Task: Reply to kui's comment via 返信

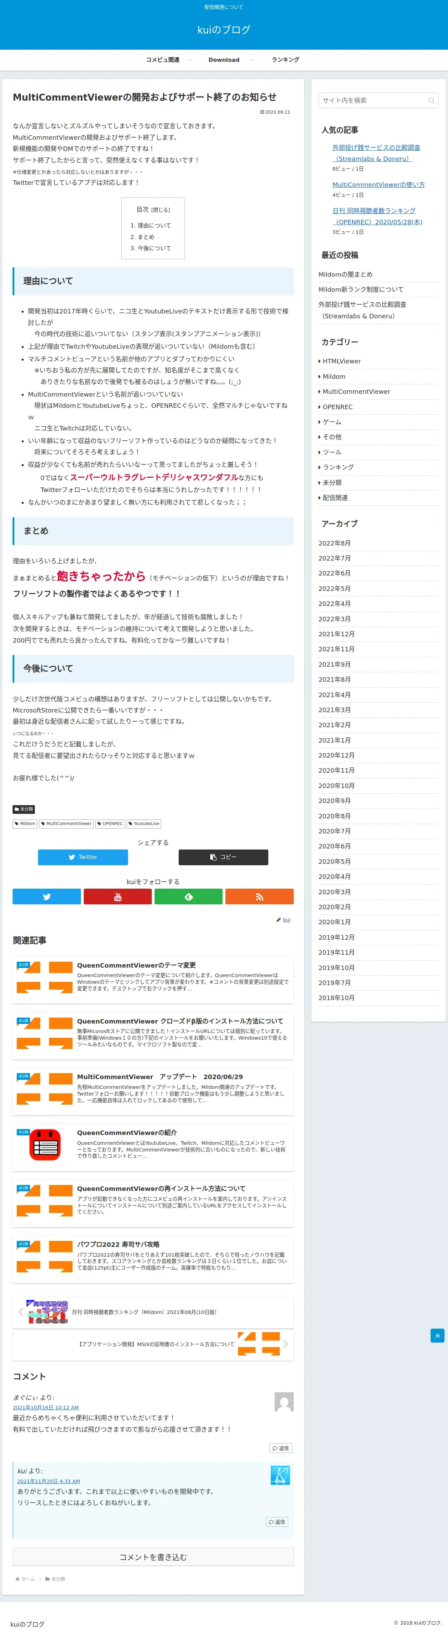Action: [277, 1522]
